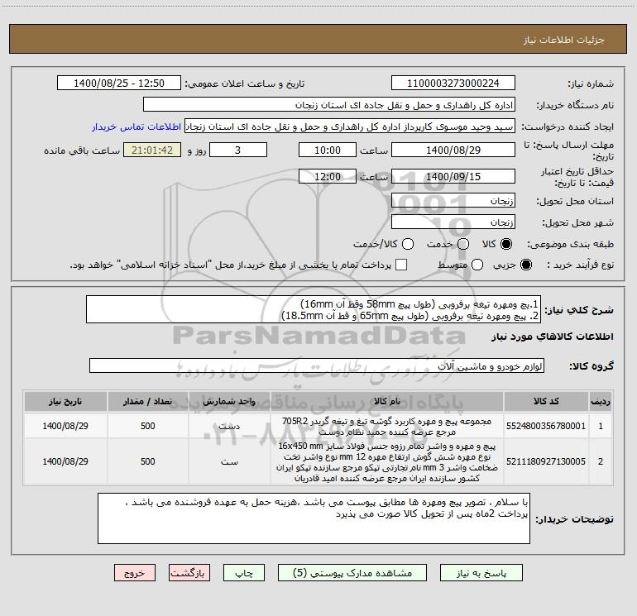Click the تاریخ نیاز column header

(x=65, y=401)
